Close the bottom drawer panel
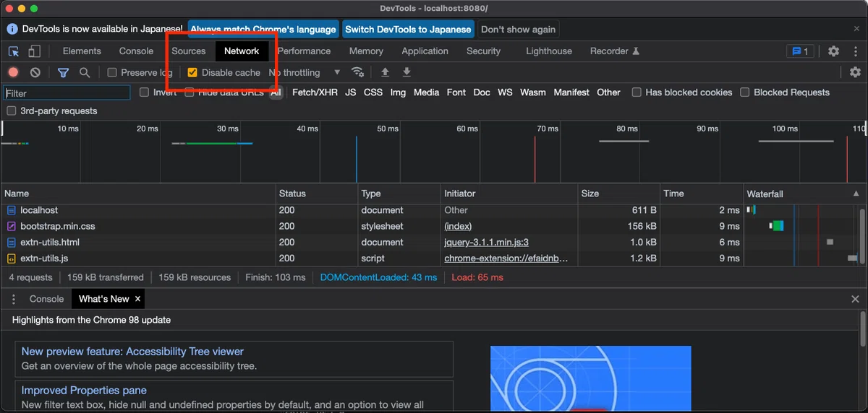Viewport: 868px width, 413px height. tap(855, 299)
